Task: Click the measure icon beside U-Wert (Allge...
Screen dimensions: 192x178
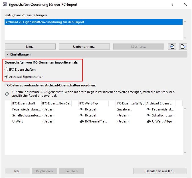Action: [149, 121]
